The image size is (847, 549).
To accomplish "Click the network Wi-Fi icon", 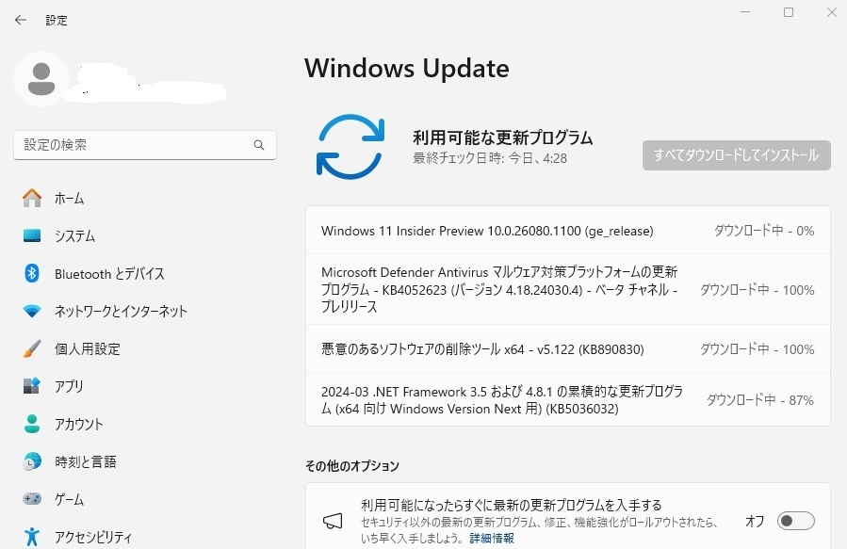I will point(32,311).
